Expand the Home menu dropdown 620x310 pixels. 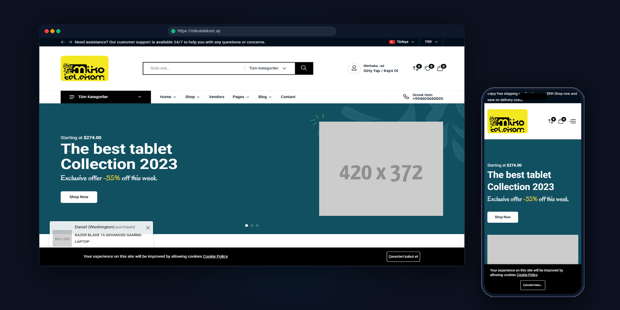point(168,97)
